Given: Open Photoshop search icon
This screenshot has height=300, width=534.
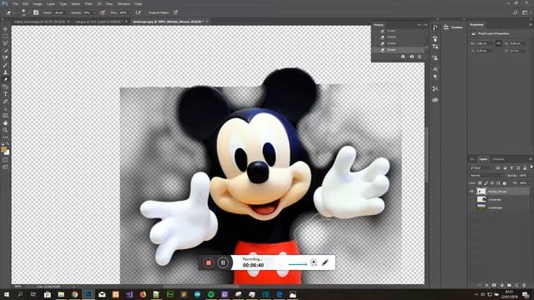Looking at the screenshot, I should 516,12.
